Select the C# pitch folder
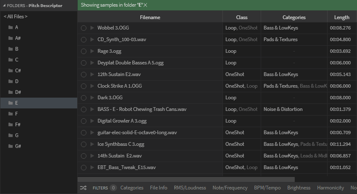The width and height of the screenshot is (357, 194). [x=18, y=70]
